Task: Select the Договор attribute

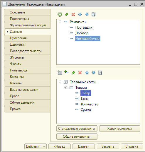Action: [x=82, y=33]
